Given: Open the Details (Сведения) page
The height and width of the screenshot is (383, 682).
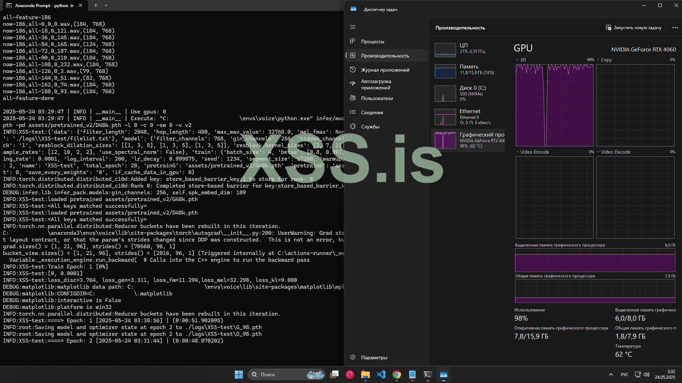Looking at the screenshot, I should (372, 112).
